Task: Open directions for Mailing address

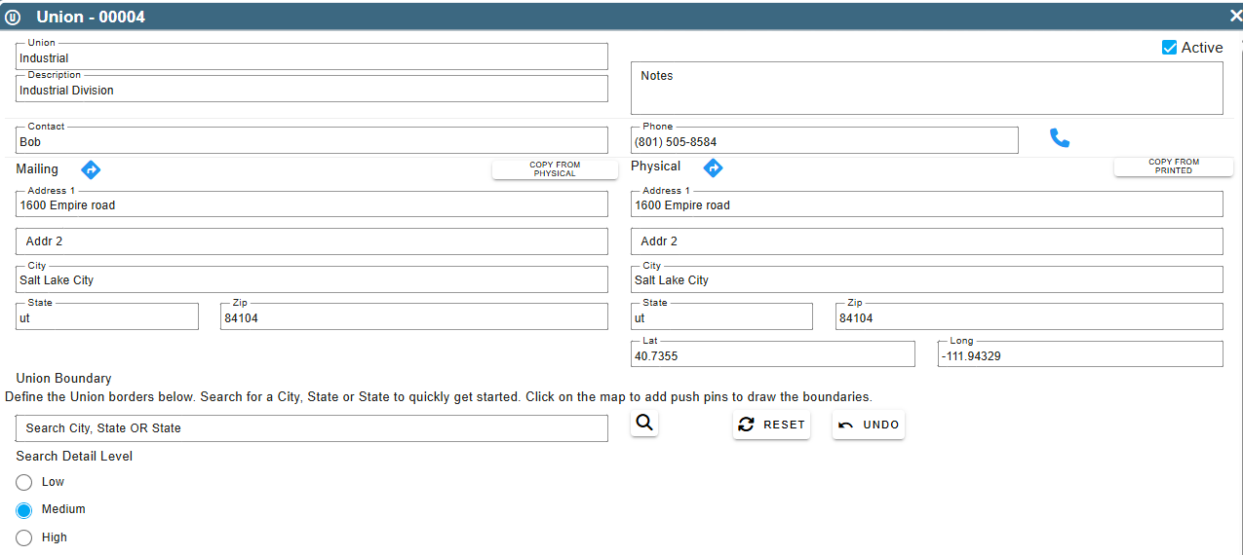Action: click(x=91, y=169)
